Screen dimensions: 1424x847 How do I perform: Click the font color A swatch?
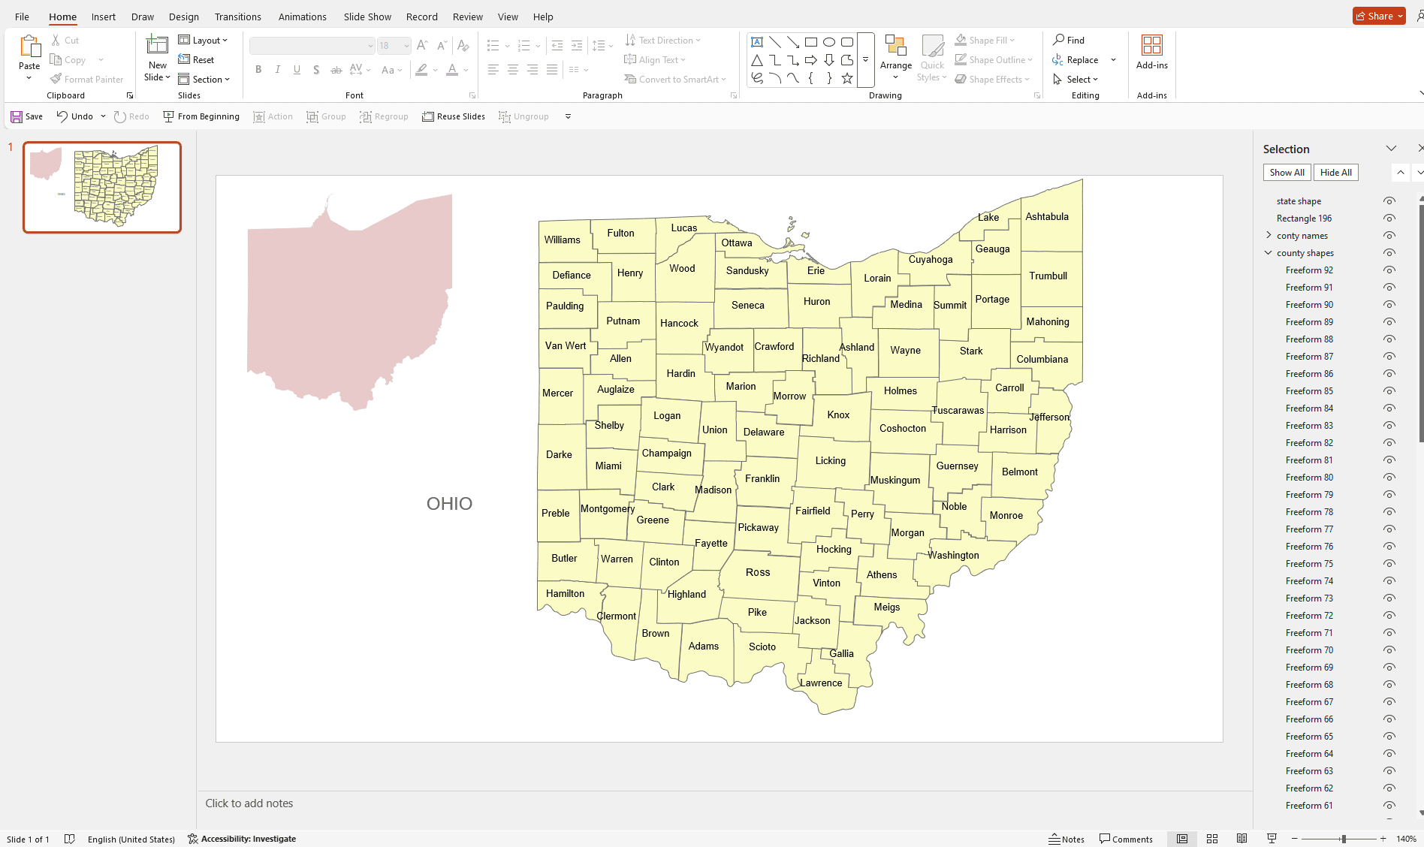[452, 70]
